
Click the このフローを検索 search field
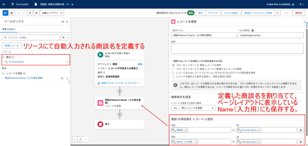point(31,38)
